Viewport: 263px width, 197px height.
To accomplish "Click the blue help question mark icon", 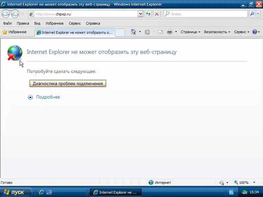I will coord(254,32).
